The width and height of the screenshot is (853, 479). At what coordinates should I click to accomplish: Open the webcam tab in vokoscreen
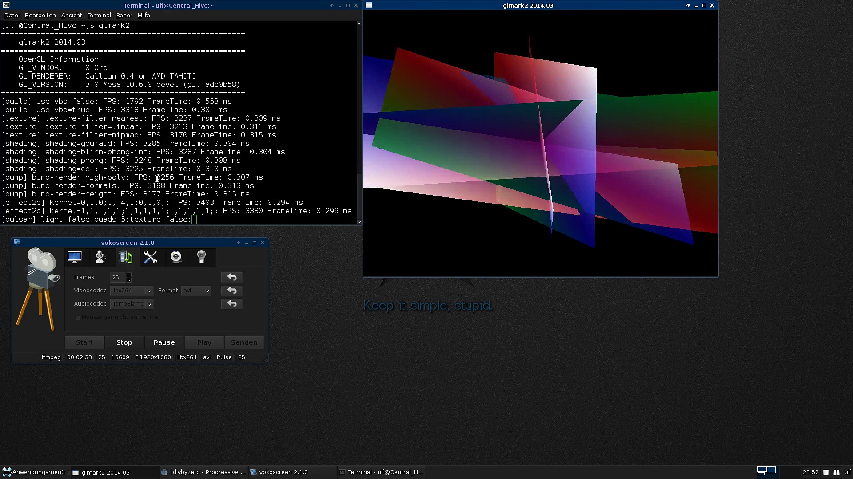coord(176,257)
